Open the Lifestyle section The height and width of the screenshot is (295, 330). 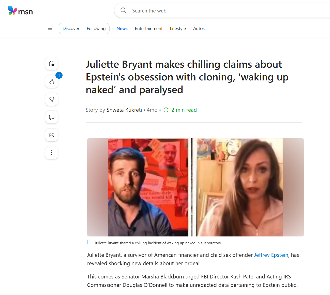(178, 29)
